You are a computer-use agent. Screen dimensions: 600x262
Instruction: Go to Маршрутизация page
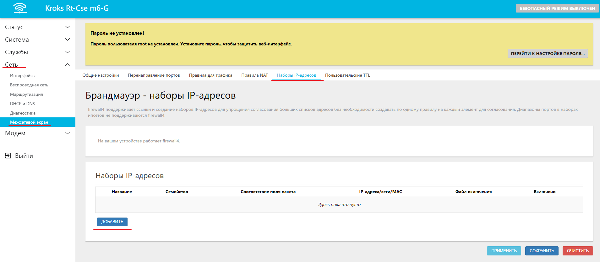(x=26, y=94)
